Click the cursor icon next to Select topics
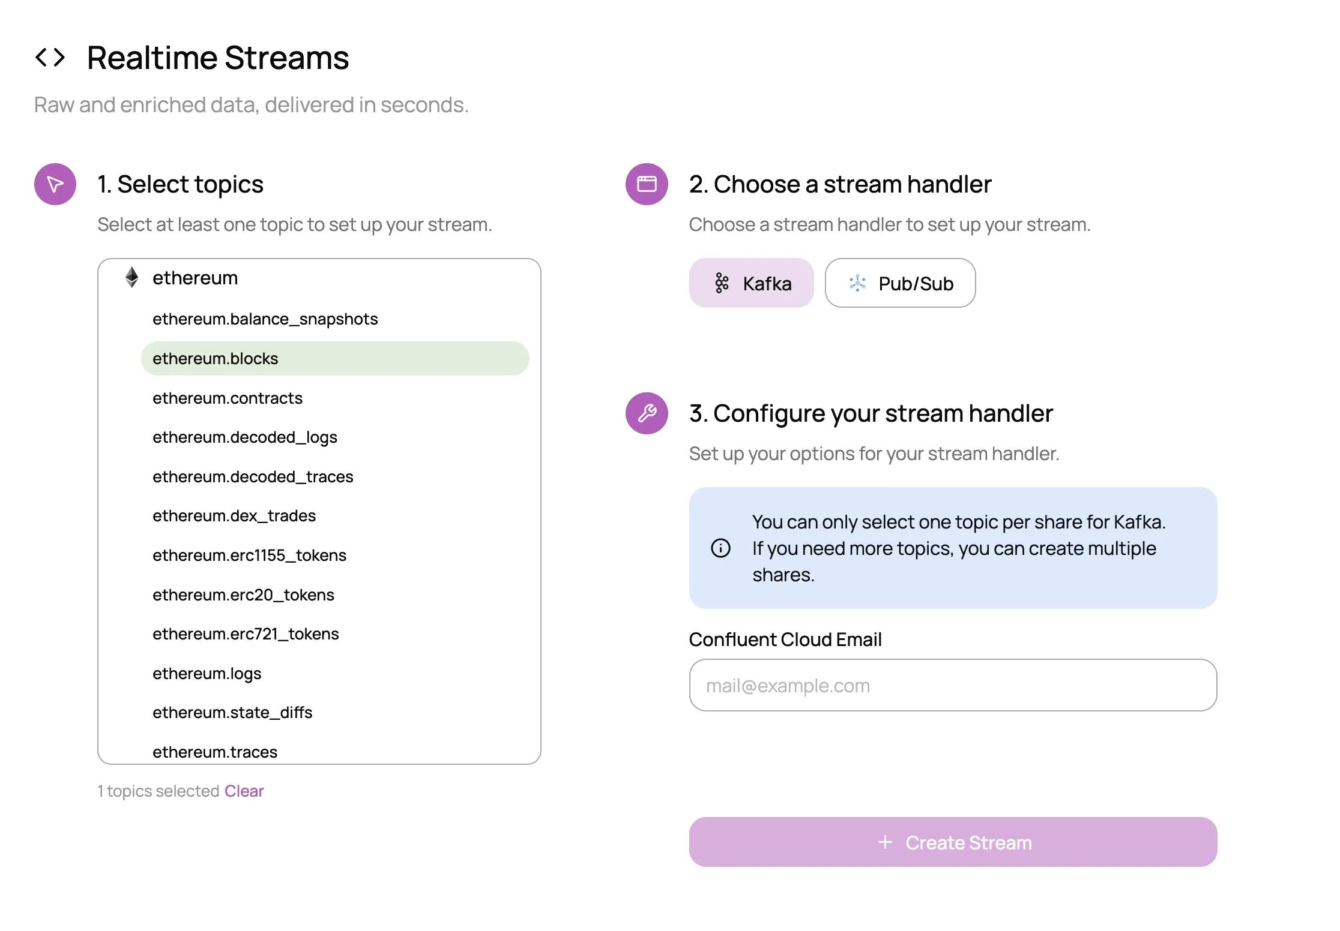Viewport: 1340px width, 931px height. 55,184
